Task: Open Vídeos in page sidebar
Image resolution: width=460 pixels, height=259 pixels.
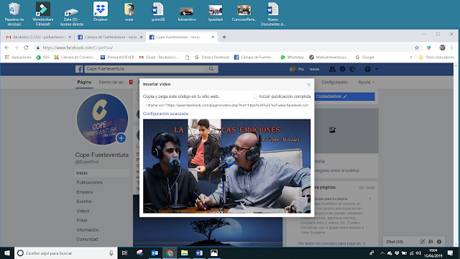Action: pos(83,211)
